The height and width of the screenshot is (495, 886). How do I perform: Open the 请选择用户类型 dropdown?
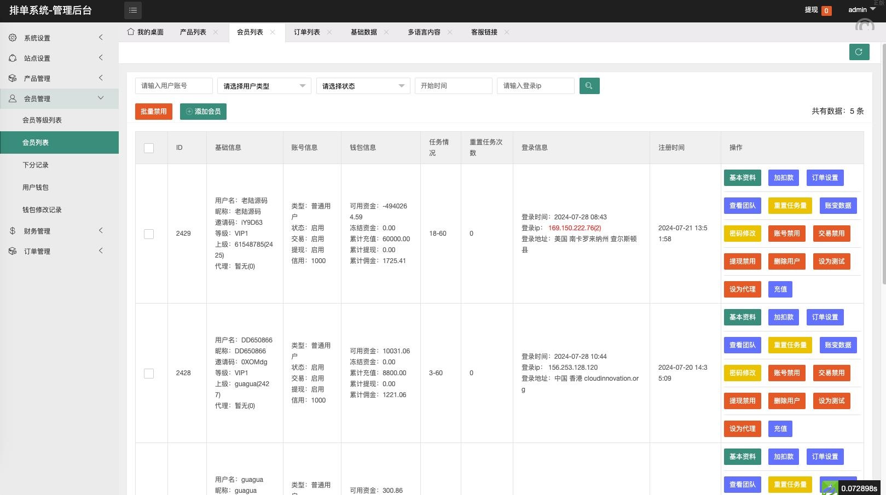[x=264, y=86]
